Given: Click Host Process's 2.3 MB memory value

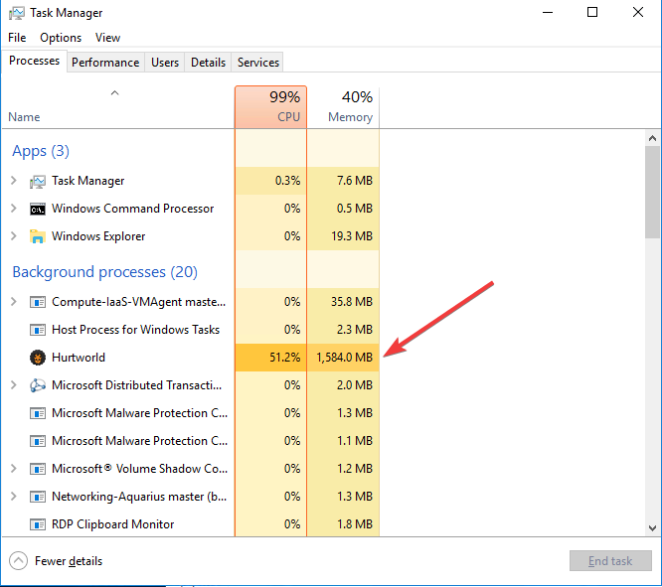Looking at the screenshot, I should (x=355, y=330).
